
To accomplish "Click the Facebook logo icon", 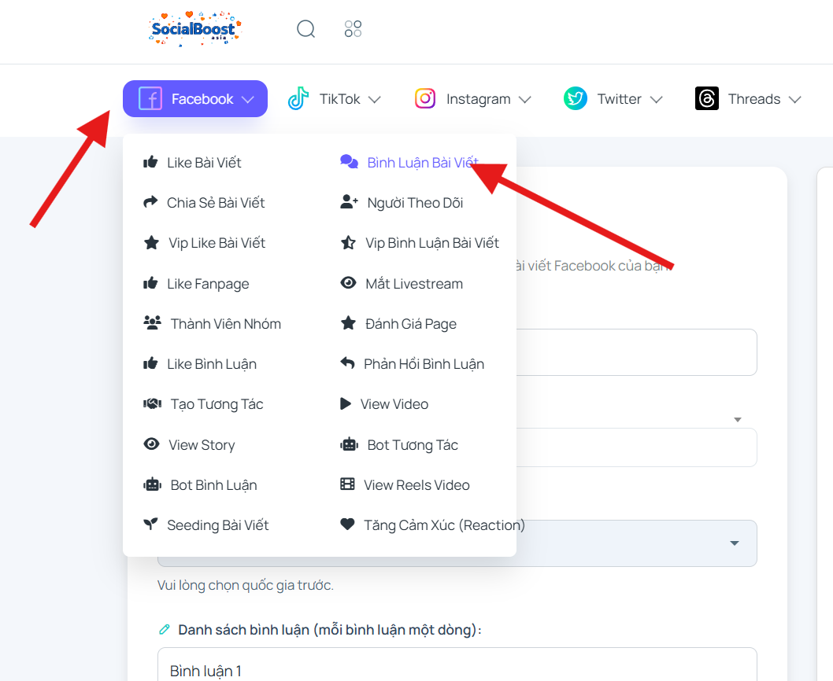I will coord(150,99).
